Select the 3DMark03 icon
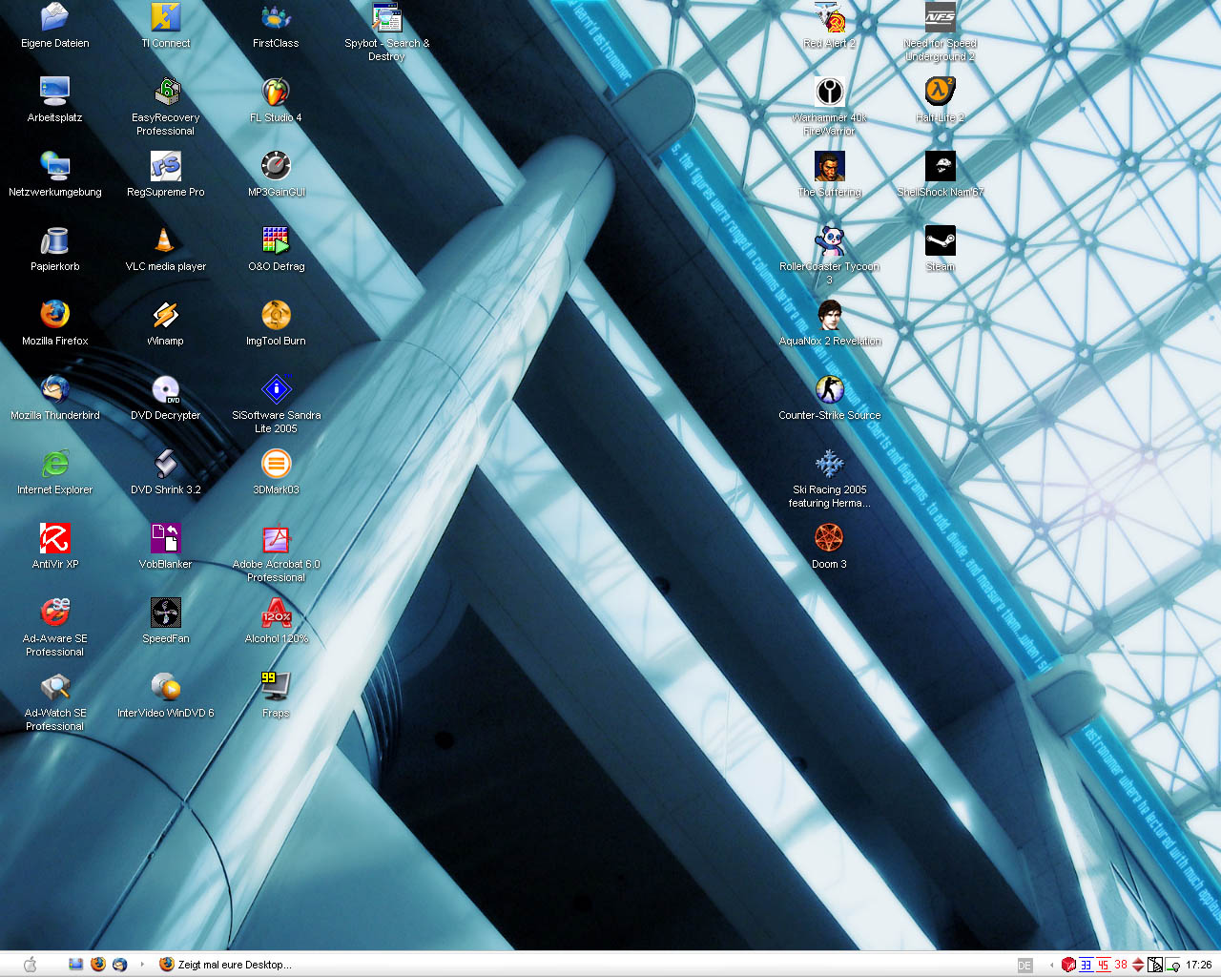 277,464
